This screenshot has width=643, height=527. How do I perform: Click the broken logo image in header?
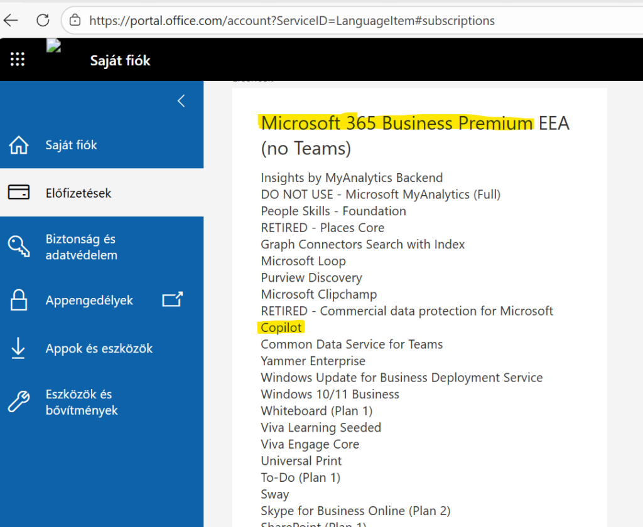click(53, 46)
